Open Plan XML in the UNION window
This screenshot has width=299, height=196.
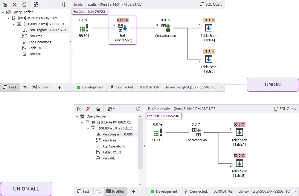(x=32, y=54)
